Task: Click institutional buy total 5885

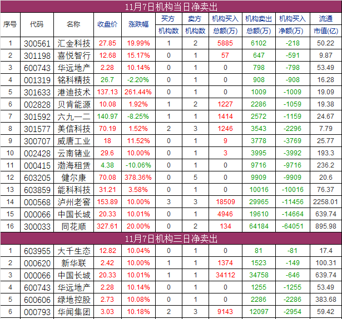Action: tap(225, 43)
